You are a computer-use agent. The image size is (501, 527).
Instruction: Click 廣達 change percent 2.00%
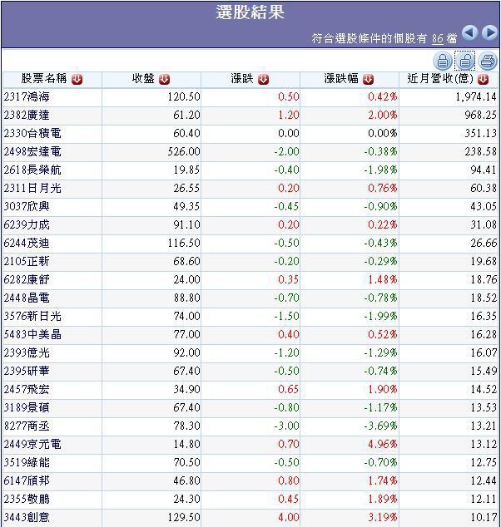[383, 116]
